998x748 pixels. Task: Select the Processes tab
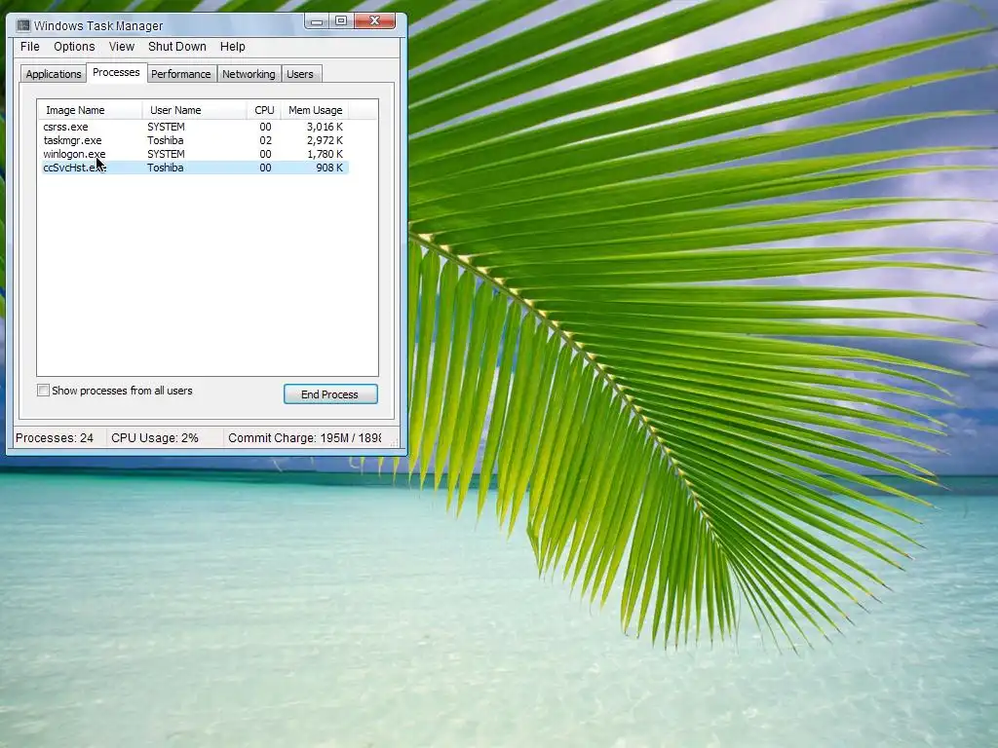tap(116, 72)
